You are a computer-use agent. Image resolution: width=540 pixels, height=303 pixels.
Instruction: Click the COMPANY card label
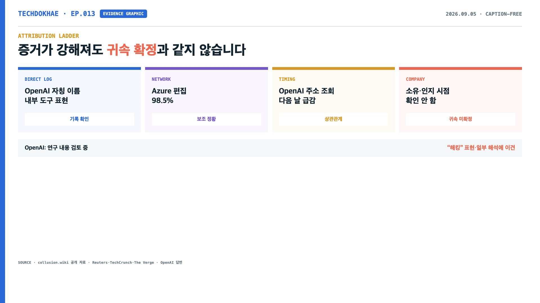pos(415,79)
